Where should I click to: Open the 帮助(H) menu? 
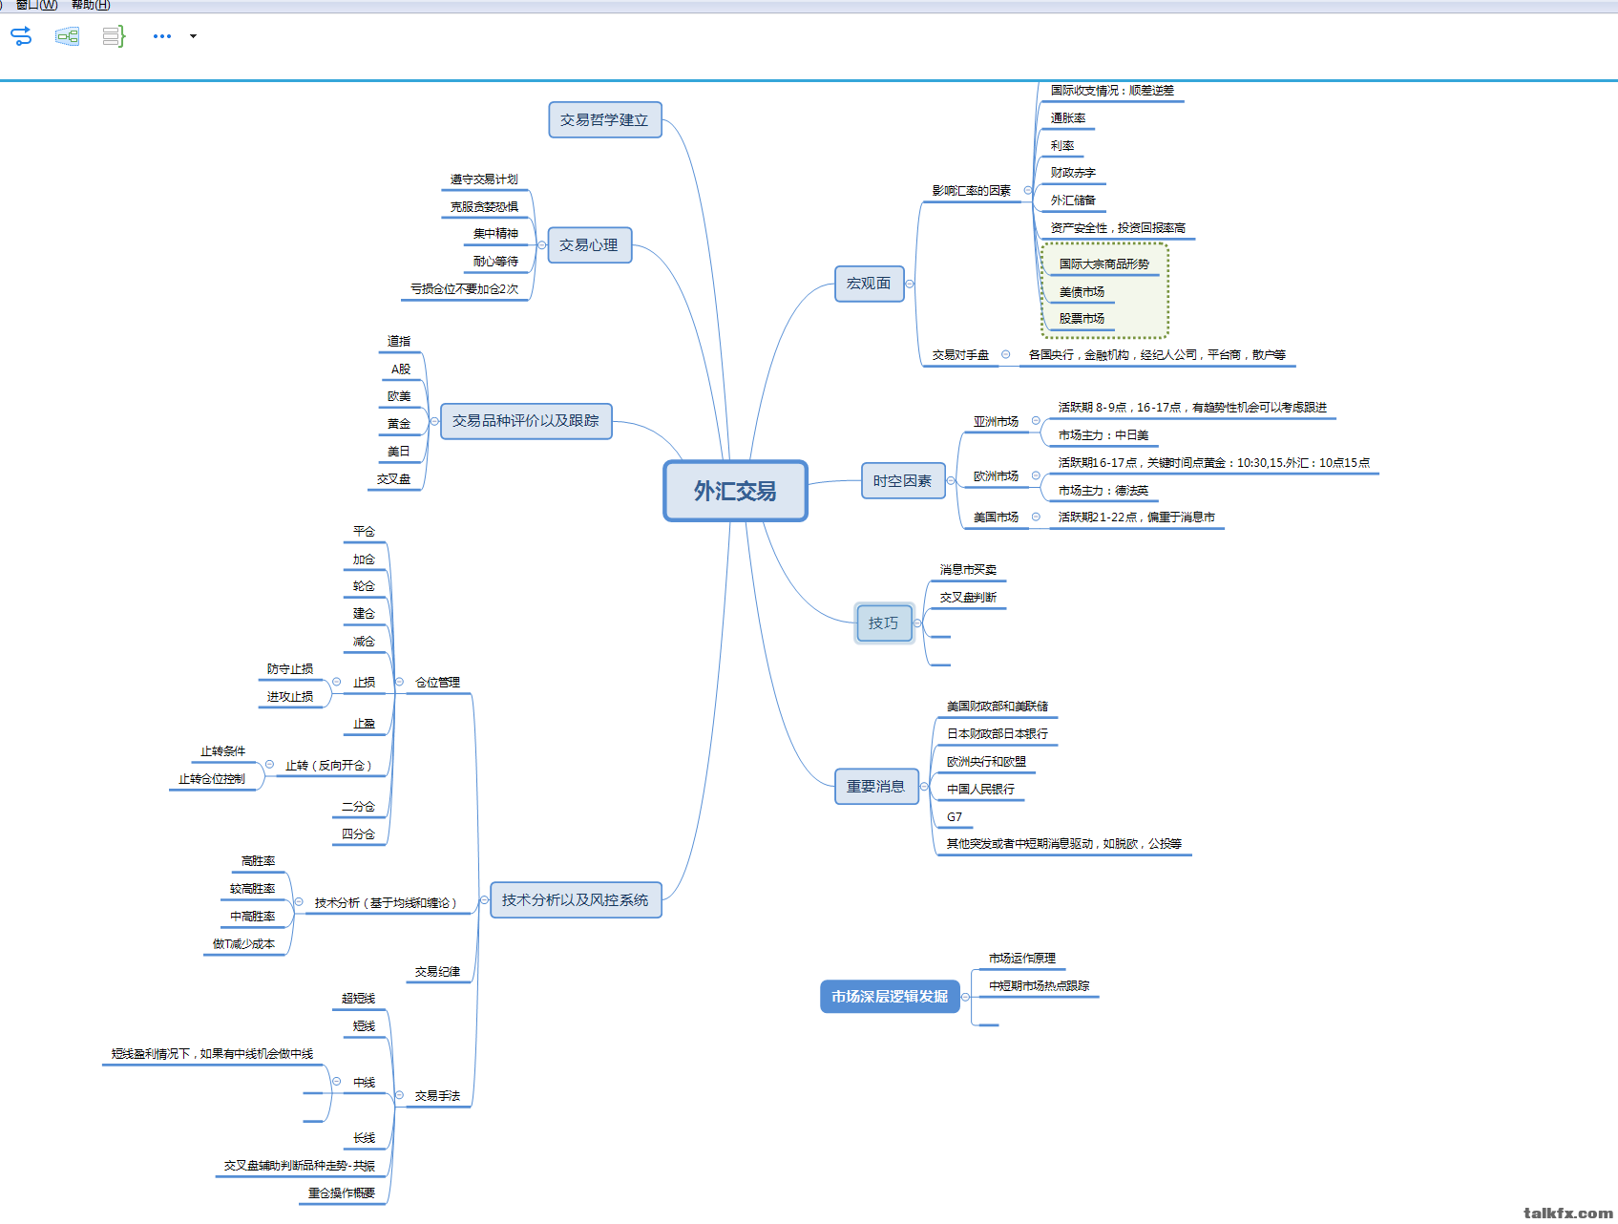coord(91,5)
